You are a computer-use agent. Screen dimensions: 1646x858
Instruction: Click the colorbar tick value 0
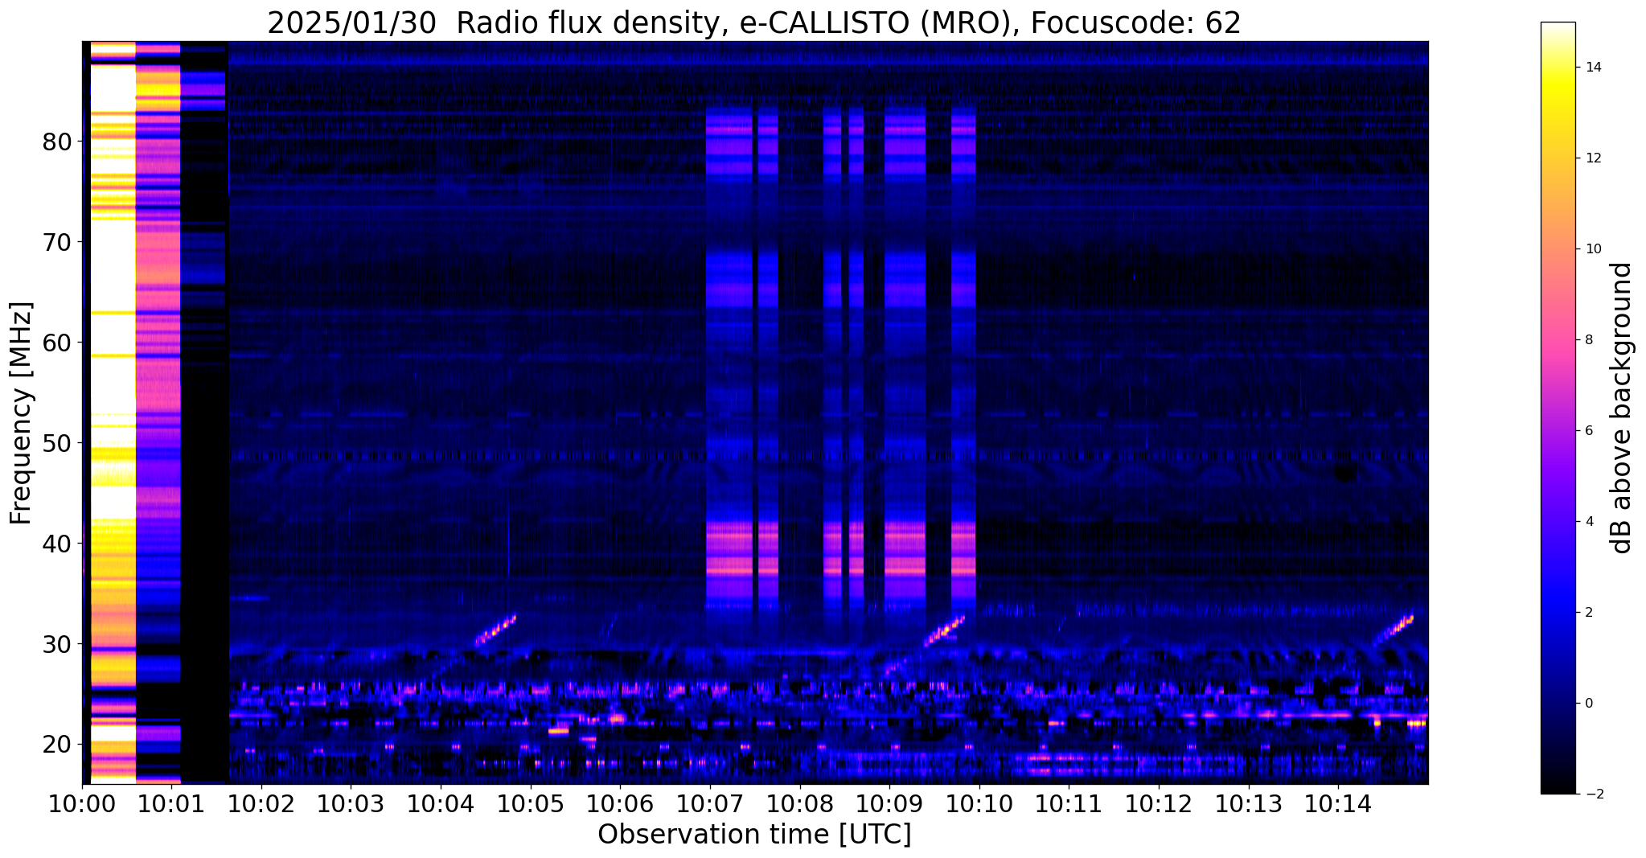click(1588, 704)
